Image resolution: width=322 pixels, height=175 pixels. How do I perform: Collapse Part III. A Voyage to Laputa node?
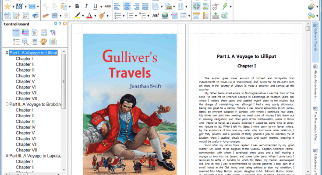(7, 155)
